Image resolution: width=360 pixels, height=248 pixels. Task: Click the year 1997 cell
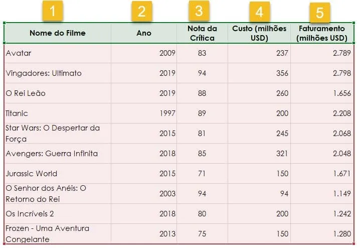(144, 113)
